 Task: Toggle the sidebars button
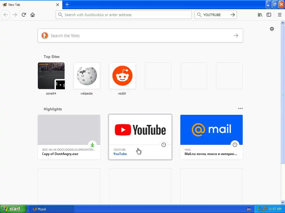click(x=269, y=15)
